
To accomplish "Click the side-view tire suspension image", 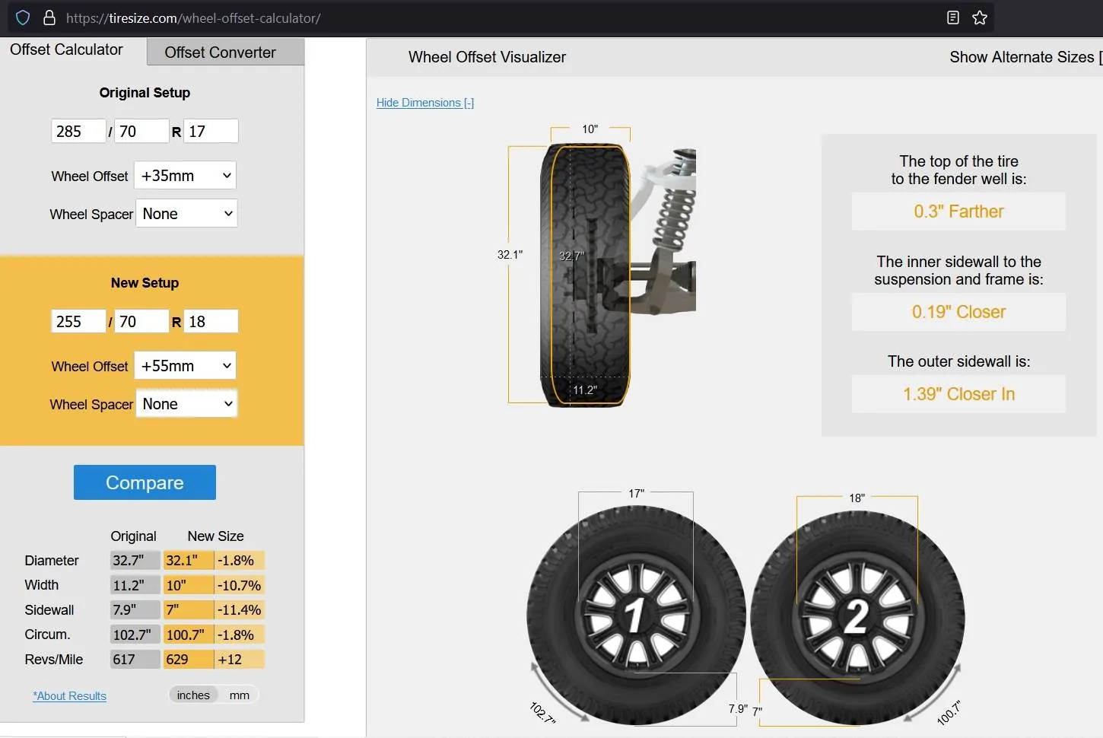I will point(618,275).
